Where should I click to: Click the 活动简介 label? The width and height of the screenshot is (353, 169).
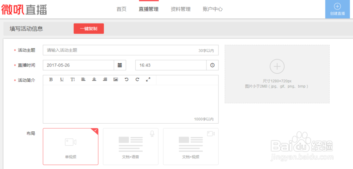[x=26, y=80]
